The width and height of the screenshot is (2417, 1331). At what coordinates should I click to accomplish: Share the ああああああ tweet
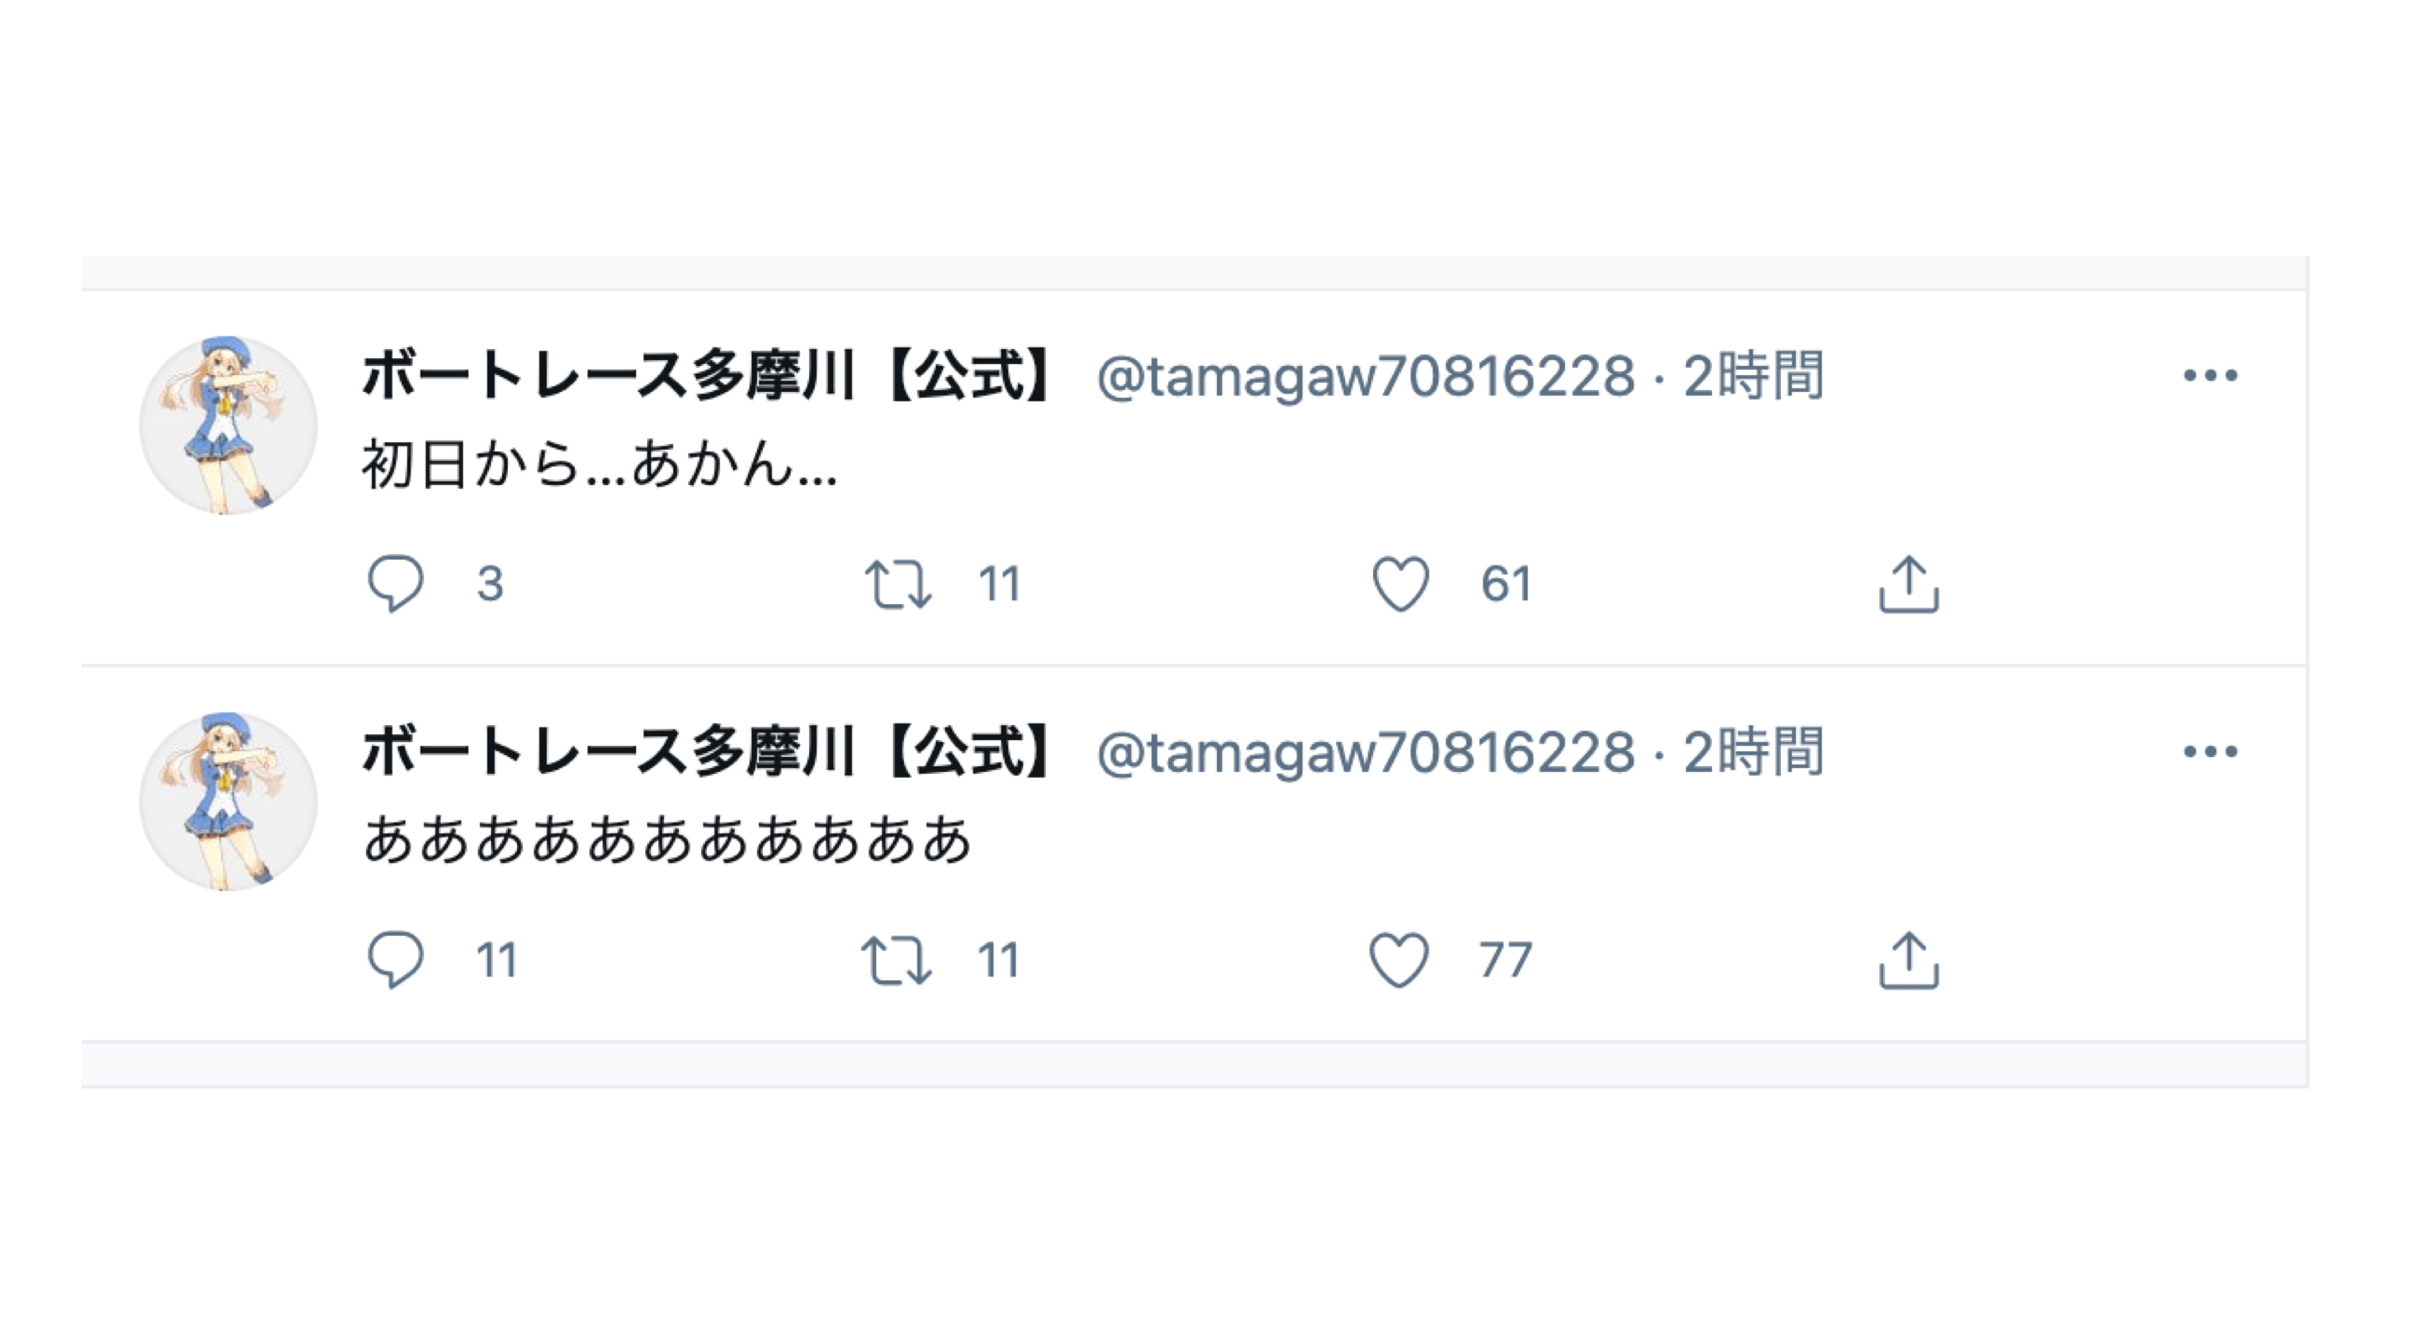(x=1908, y=959)
